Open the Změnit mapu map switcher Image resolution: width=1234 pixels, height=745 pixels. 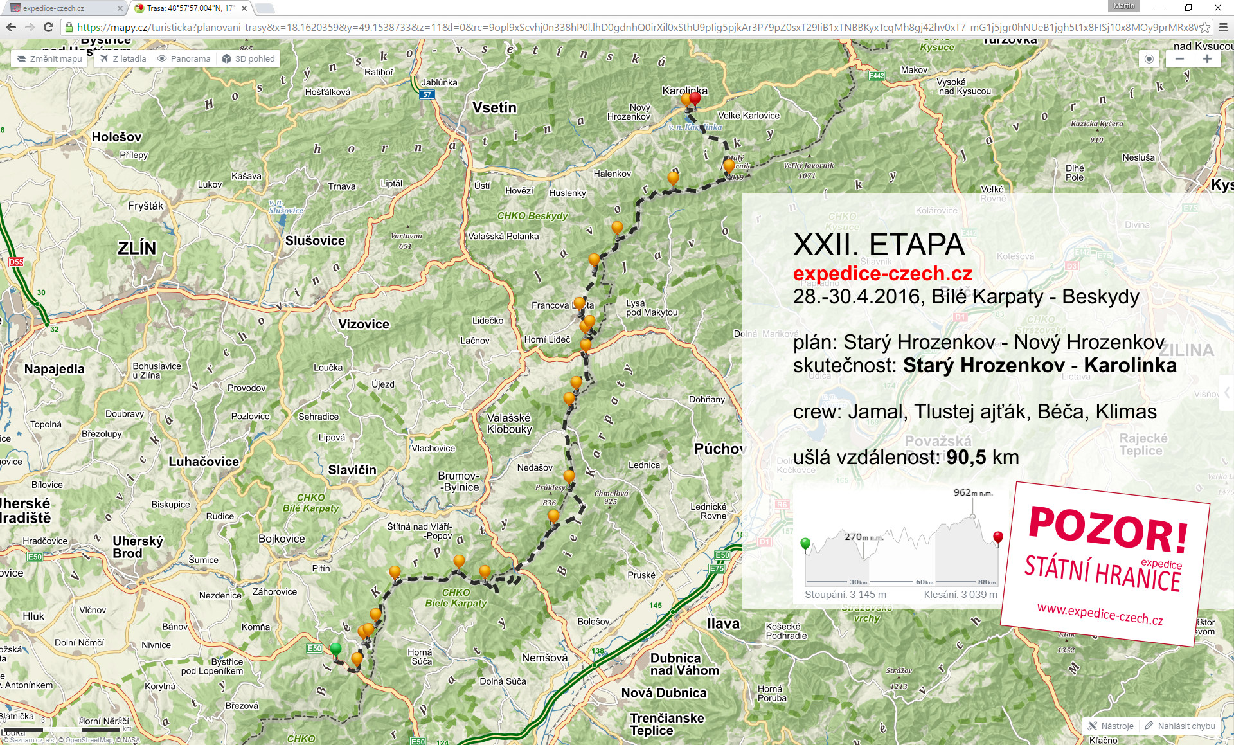49,58
